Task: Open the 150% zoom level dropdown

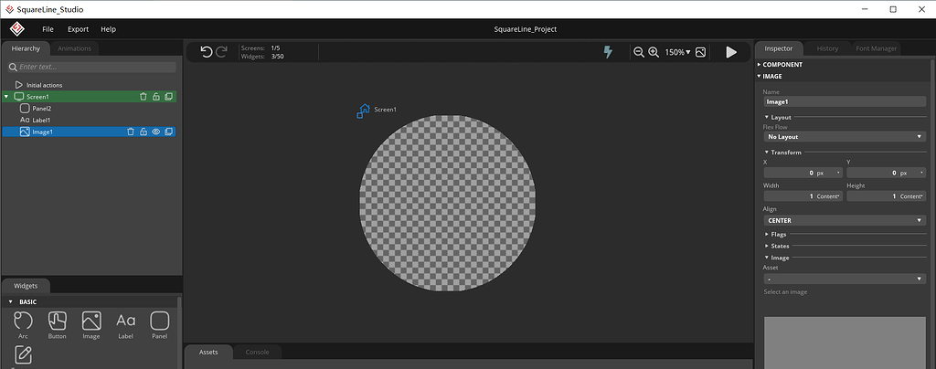Action: 677,52
